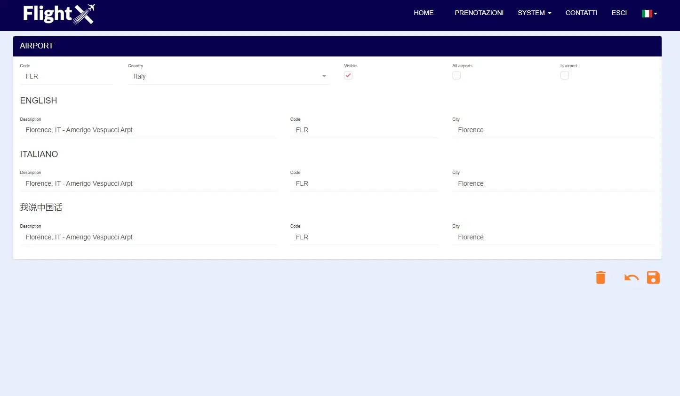Click the FlightX logo

click(x=58, y=14)
